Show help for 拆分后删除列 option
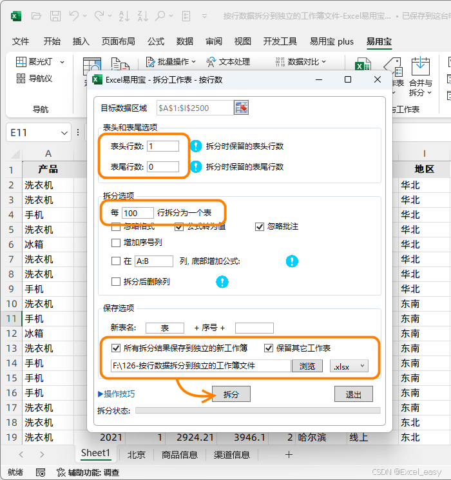 point(222,282)
